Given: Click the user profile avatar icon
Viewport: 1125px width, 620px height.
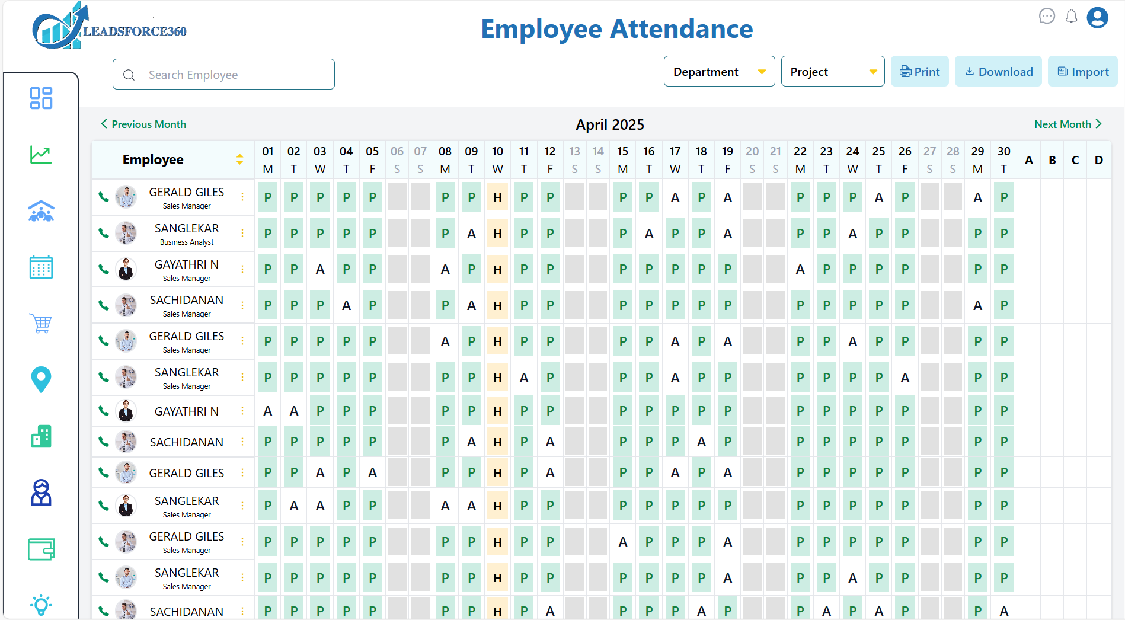Looking at the screenshot, I should coord(1097,17).
